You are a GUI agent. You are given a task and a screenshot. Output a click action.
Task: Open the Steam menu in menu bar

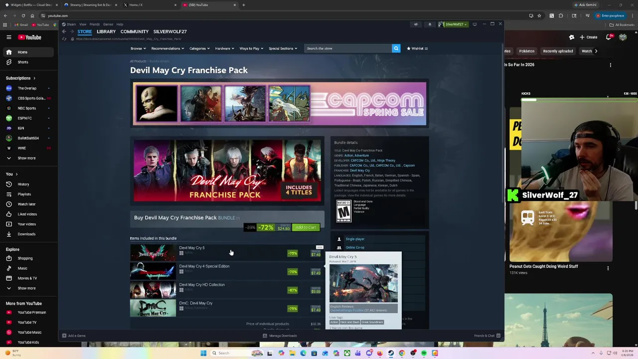pyautogui.click(x=70, y=24)
